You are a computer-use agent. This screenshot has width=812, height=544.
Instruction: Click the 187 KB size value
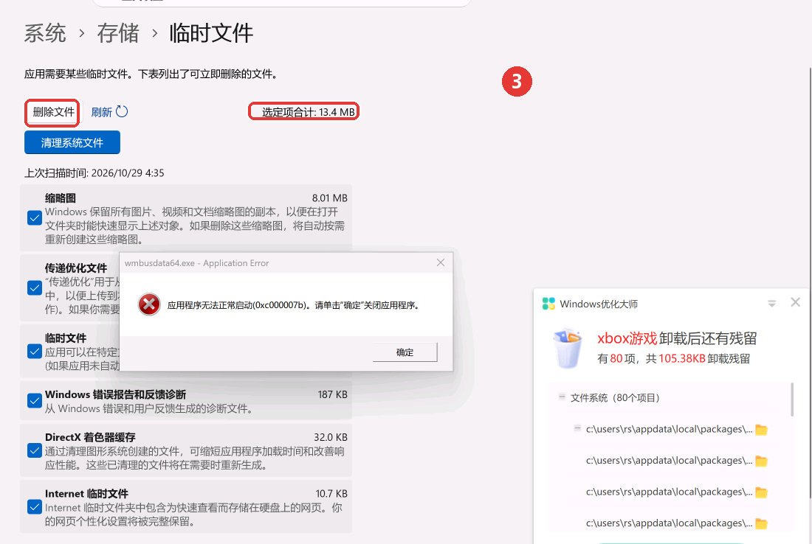pos(332,394)
